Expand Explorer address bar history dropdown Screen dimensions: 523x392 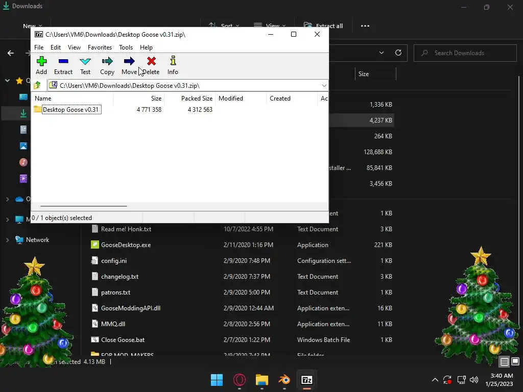click(x=381, y=53)
